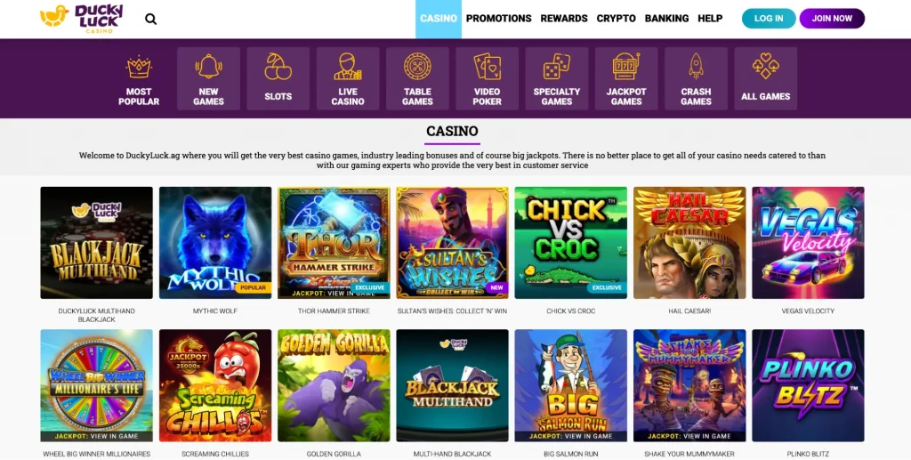Click the search magnifier icon
The height and width of the screenshot is (460, 911).
150,20
